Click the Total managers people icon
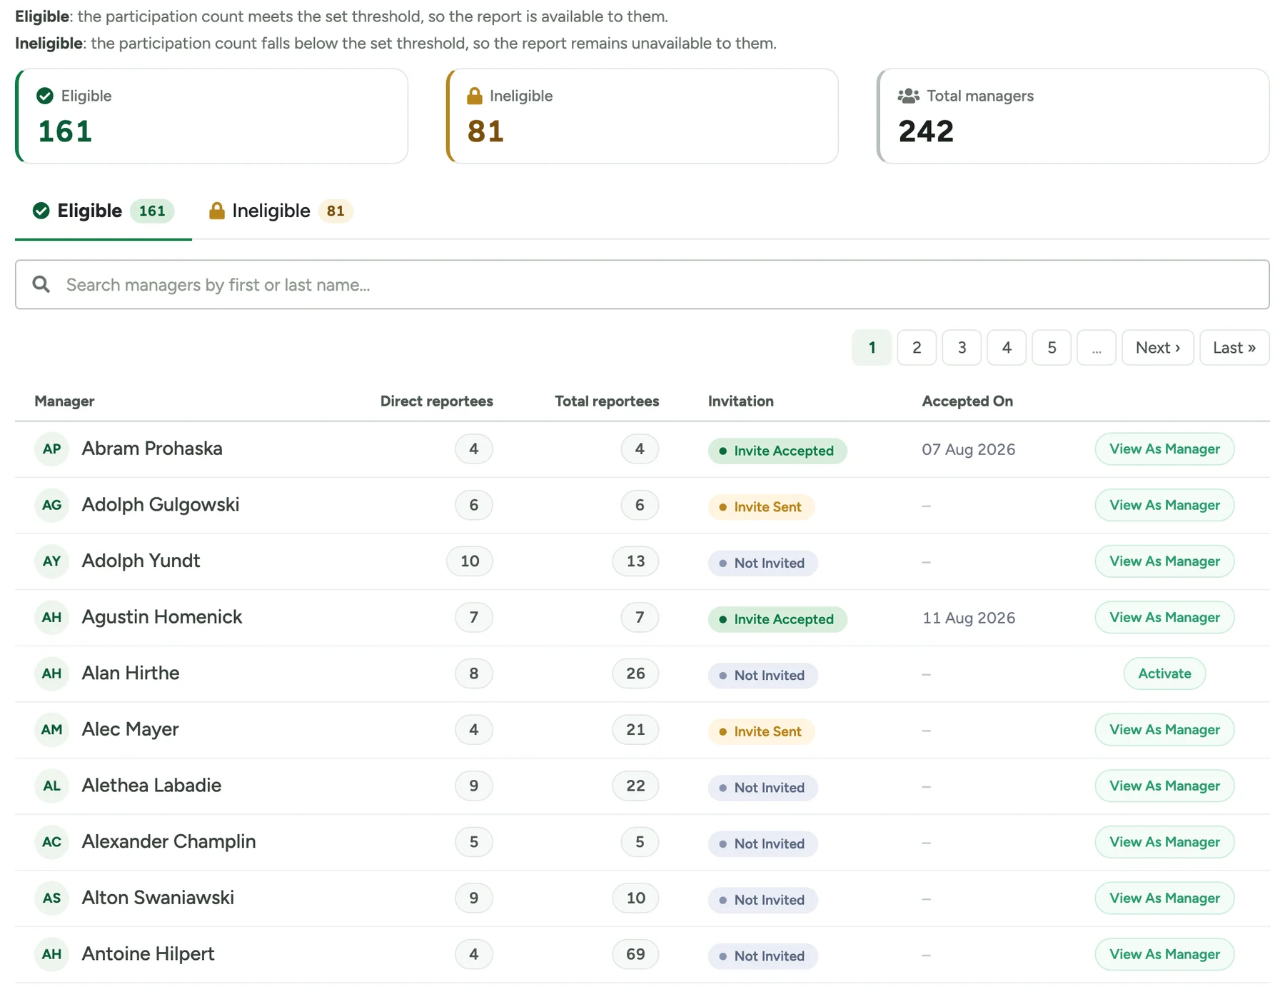1285x992 pixels. (x=908, y=96)
